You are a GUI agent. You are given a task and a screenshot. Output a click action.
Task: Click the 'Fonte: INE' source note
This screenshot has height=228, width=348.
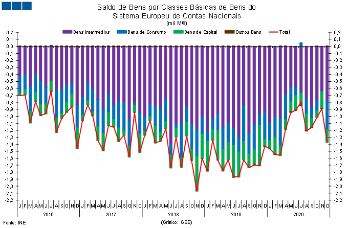(14, 223)
